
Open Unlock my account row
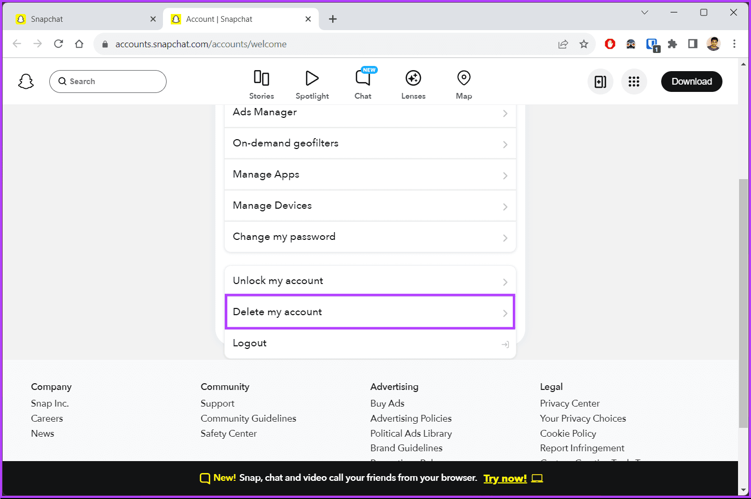370,280
